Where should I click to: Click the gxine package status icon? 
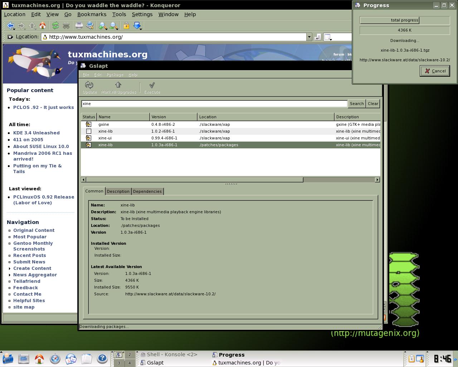pos(88,124)
